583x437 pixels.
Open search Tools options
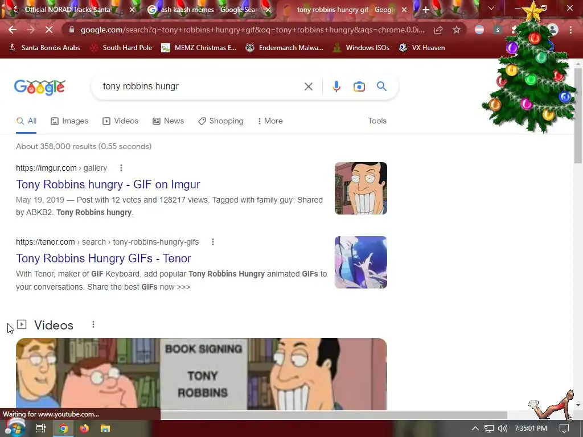(x=377, y=121)
